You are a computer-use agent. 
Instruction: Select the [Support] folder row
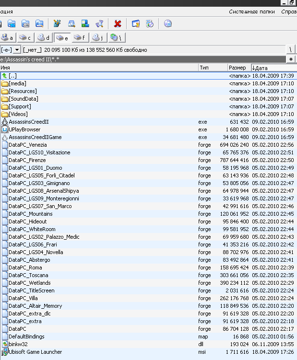pyautogui.click(x=149, y=106)
